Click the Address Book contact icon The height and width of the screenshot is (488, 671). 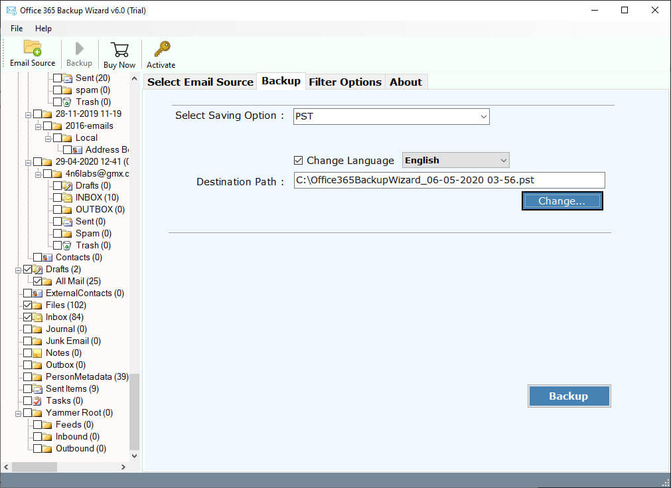coord(77,150)
